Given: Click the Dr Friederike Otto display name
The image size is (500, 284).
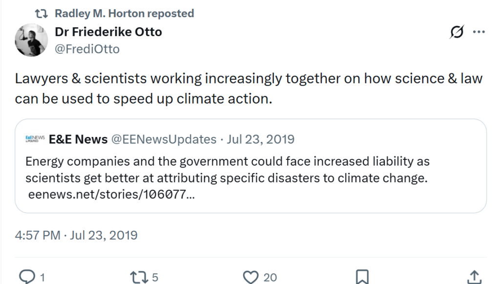Looking at the screenshot, I should click(x=108, y=32).
